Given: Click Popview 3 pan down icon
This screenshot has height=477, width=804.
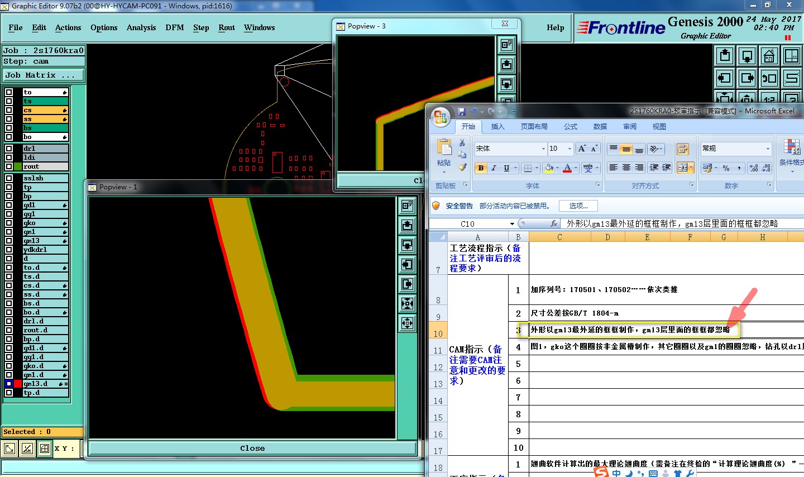Looking at the screenshot, I should (506, 84).
